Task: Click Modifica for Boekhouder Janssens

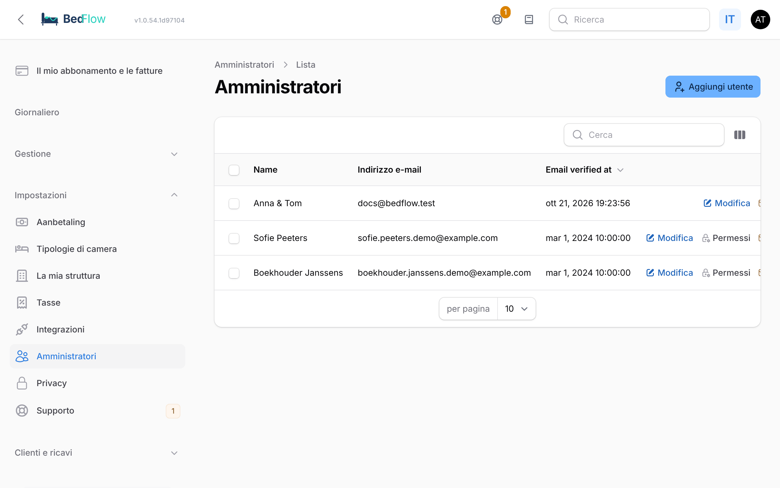Action: [x=669, y=273]
